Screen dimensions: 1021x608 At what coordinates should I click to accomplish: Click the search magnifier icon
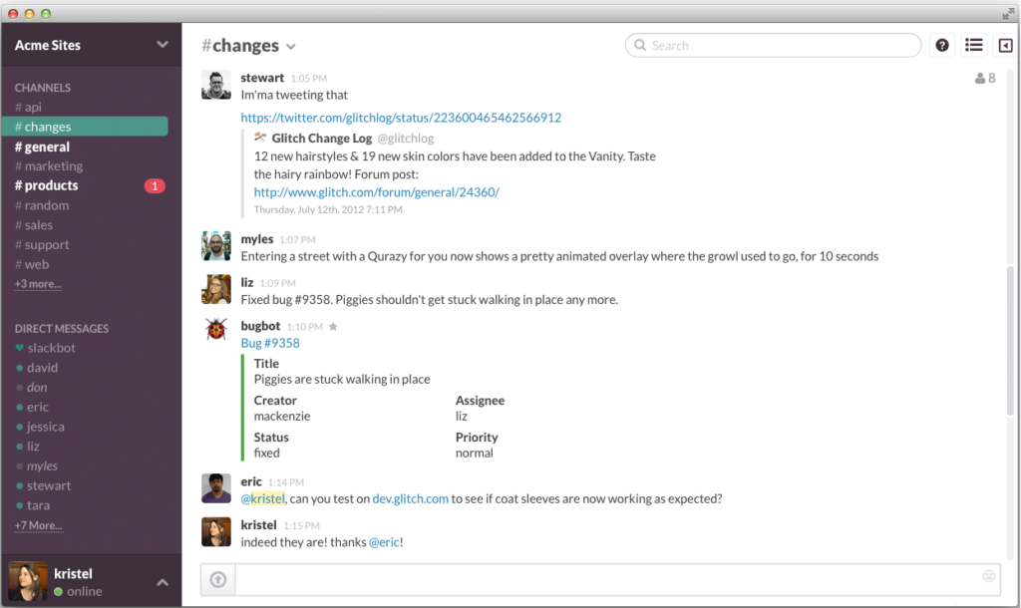click(640, 45)
